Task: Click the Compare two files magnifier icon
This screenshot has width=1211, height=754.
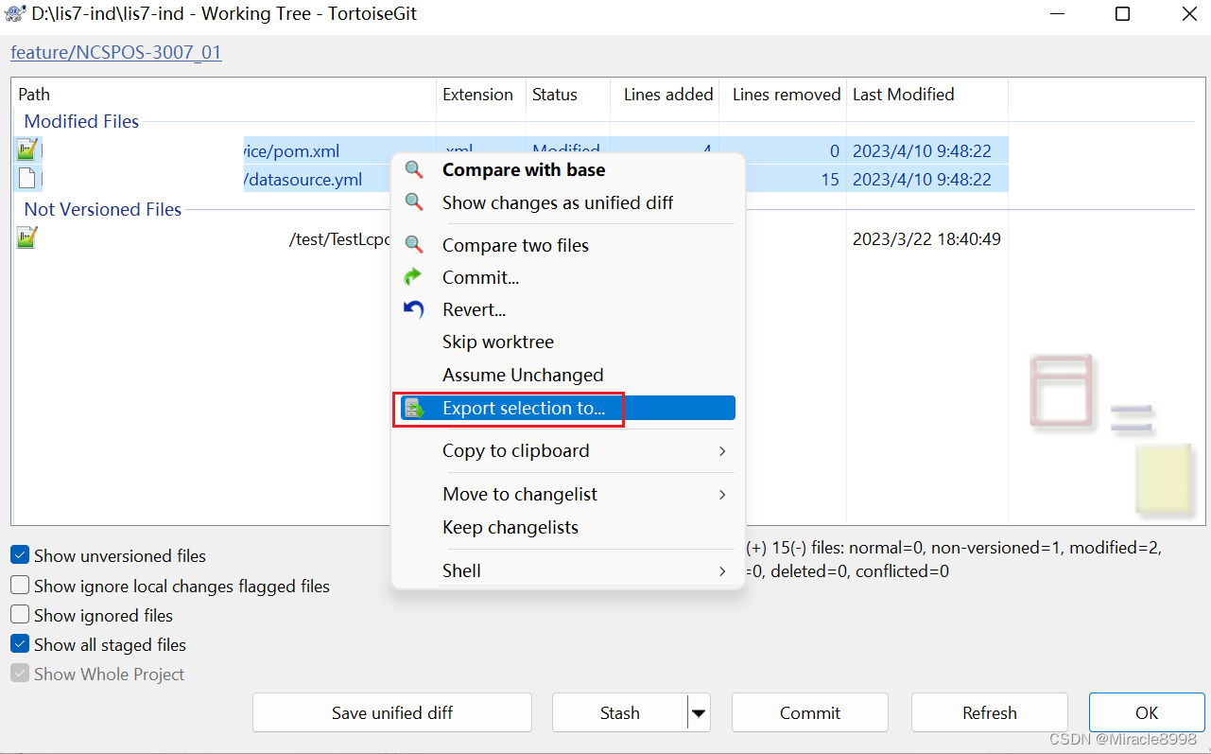Action: tap(414, 245)
